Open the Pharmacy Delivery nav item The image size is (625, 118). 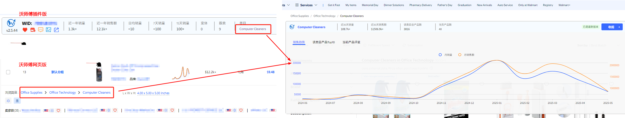[x=420, y=5]
